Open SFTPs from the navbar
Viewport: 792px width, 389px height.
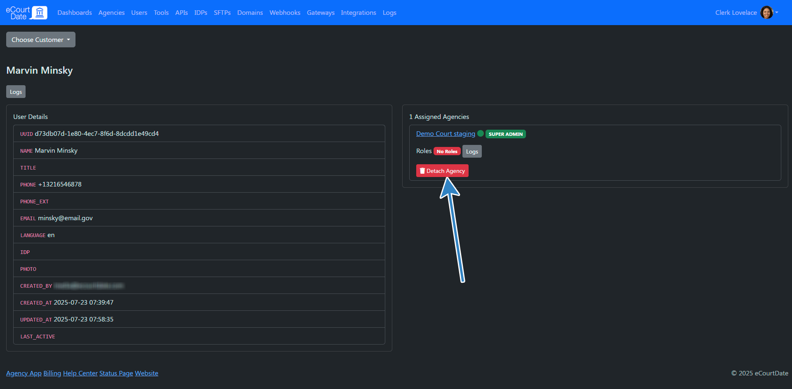coord(222,13)
